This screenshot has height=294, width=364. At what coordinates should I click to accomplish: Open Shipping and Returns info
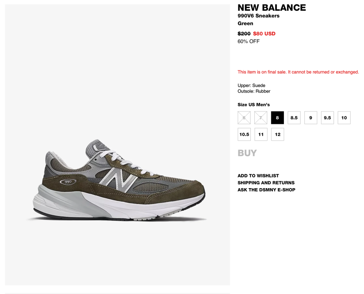266,183
